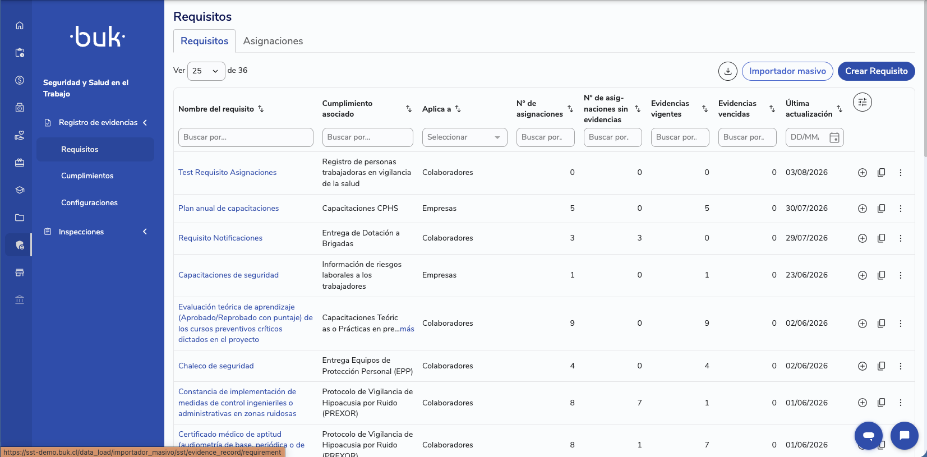Click the download export icon button
Screen dimensions: 927x457
tap(728, 71)
